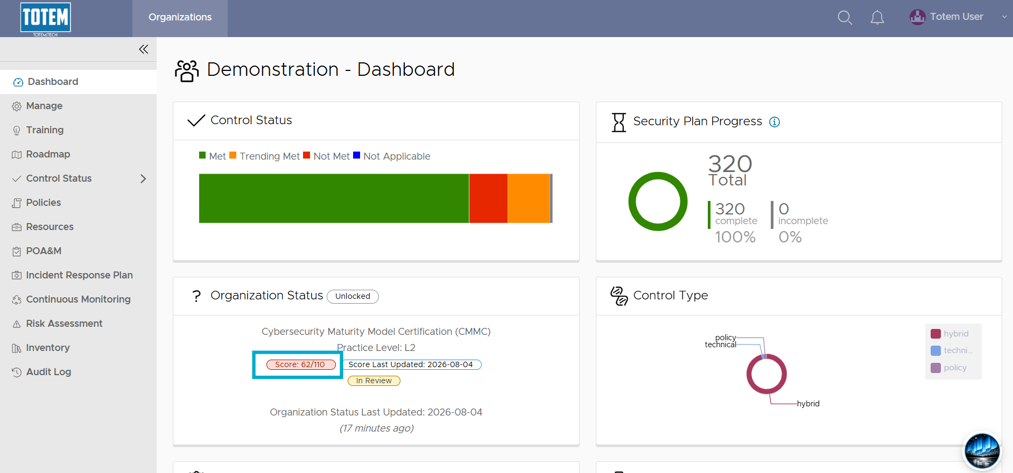This screenshot has width=1013, height=473.
Task: Click the Totem User avatar icon
Action: 917,17
